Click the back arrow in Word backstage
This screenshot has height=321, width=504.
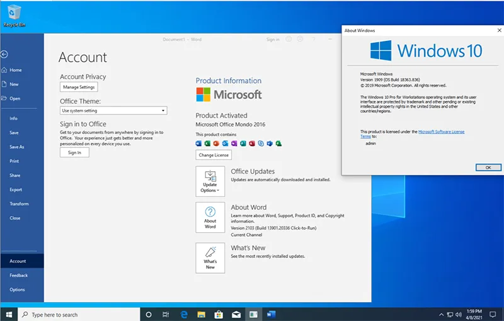pos(5,54)
